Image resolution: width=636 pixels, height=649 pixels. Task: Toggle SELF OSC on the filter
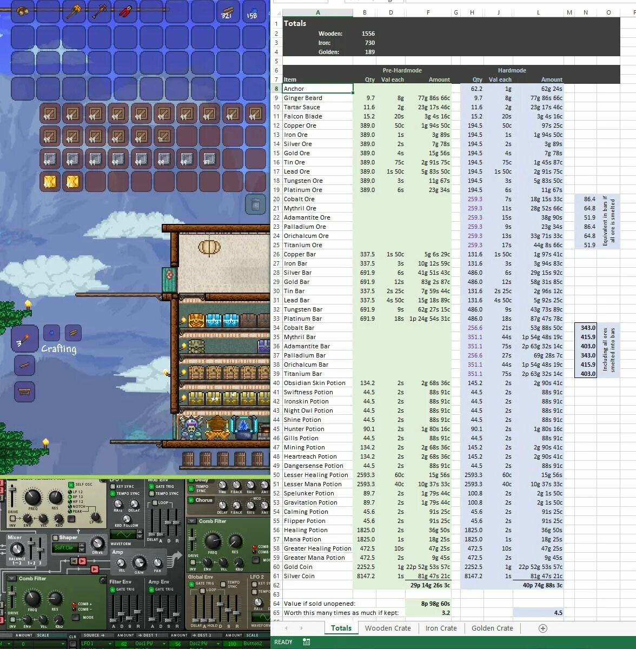pyautogui.click(x=71, y=485)
